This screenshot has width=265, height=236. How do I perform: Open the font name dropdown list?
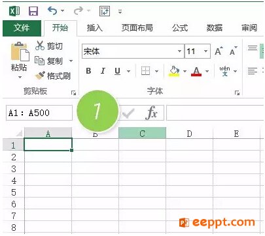tap(179, 52)
